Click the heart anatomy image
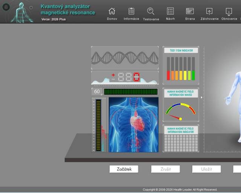 click(x=134, y=125)
